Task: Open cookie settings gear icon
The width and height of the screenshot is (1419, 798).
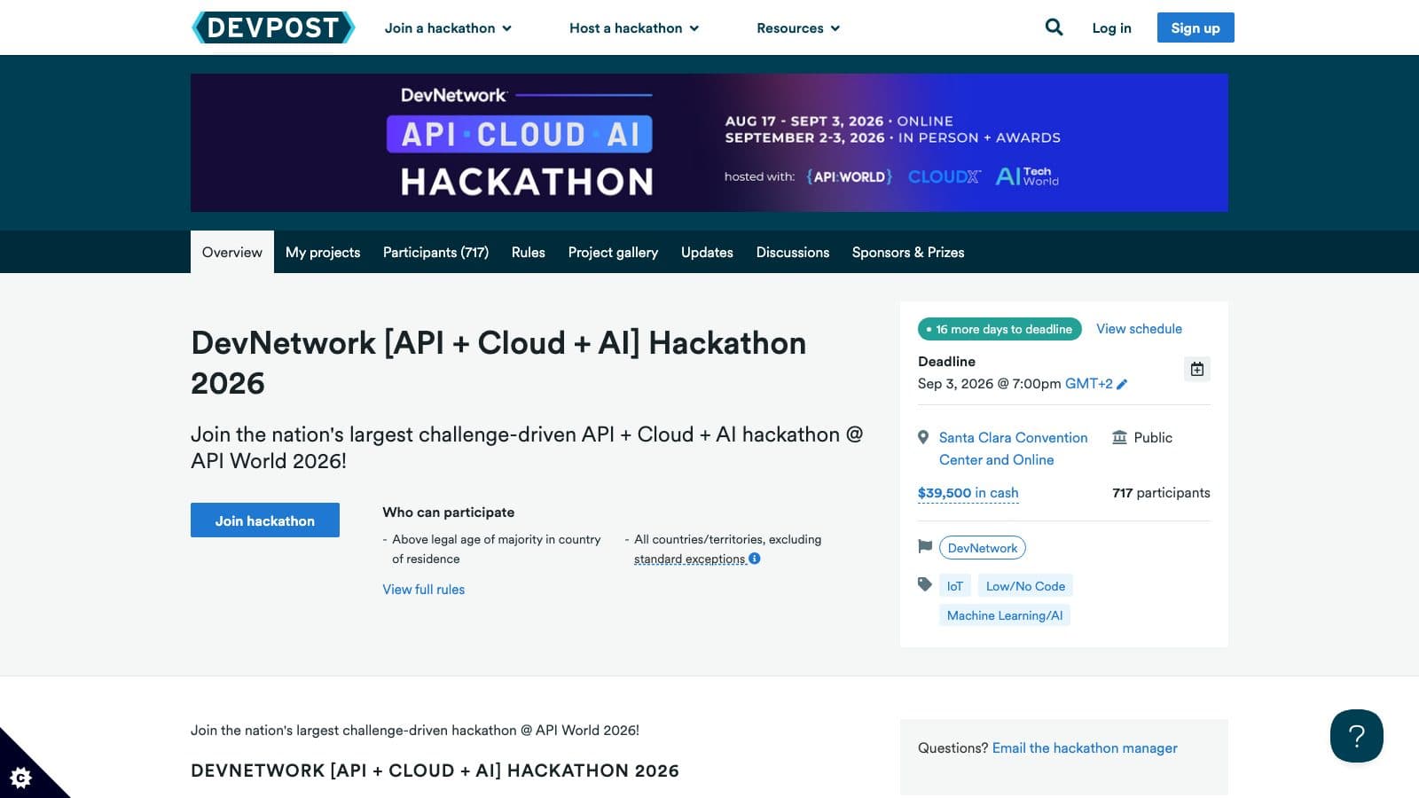Action: (20, 778)
